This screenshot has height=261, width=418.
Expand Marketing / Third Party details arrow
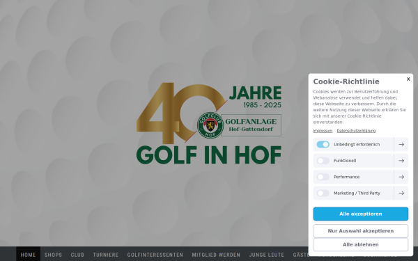(401, 193)
